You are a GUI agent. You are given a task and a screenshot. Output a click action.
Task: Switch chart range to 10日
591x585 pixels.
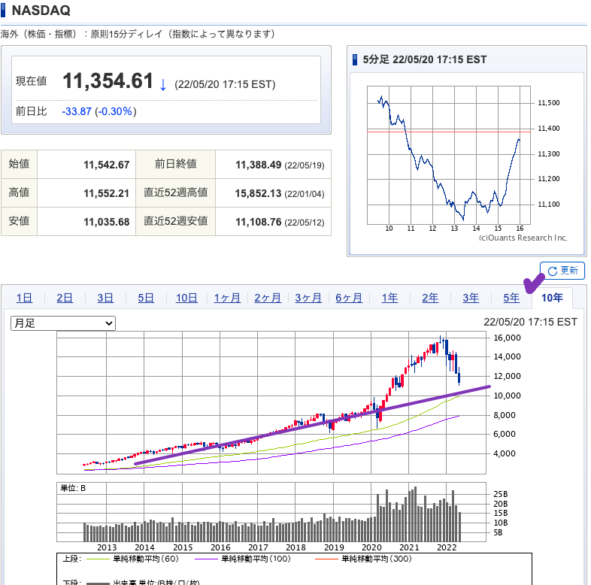(x=186, y=298)
